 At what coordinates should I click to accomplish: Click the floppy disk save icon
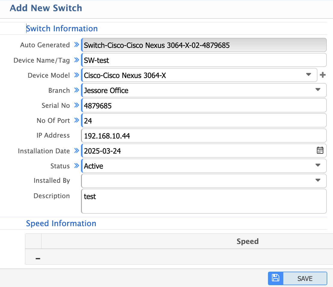click(x=275, y=278)
